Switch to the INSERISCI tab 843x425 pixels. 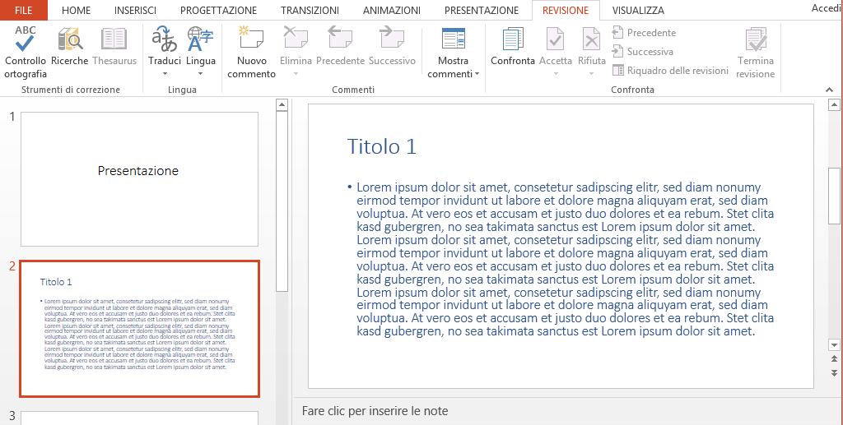[136, 10]
